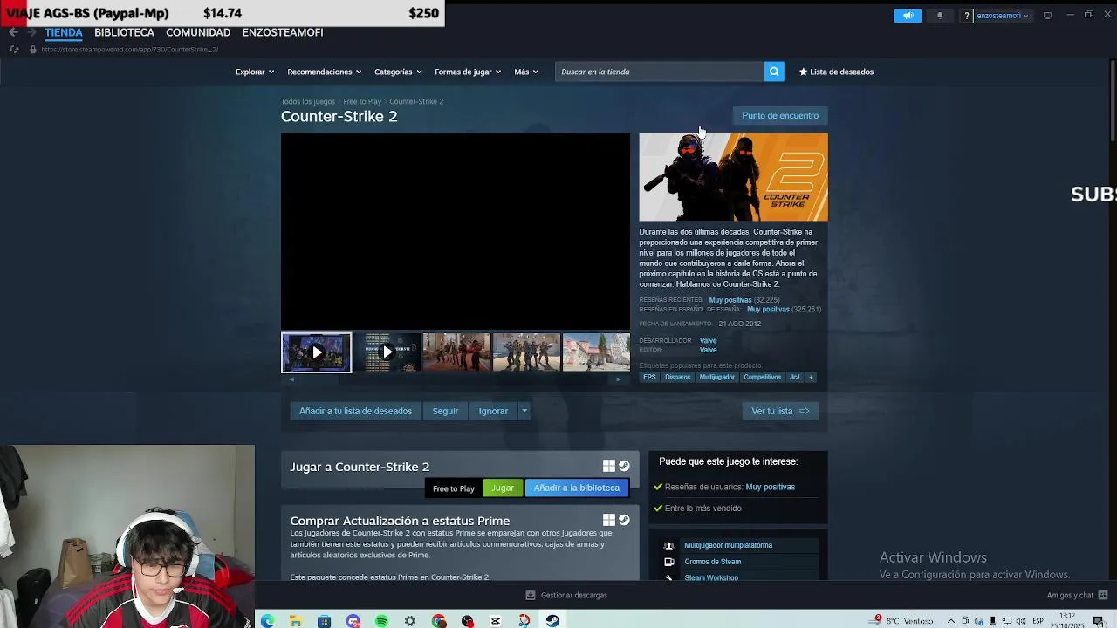The height and width of the screenshot is (628, 1117).
Task: Open the Steam announcements megaphone icon
Action: pyautogui.click(x=908, y=15)
